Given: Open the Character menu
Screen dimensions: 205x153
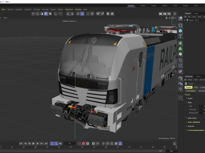Looking at the screenshot, I should click(x=28, y=9).
